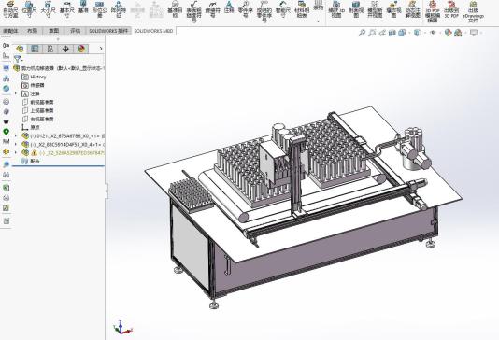Open the FeatureManager design tree tab

(20, 49)
